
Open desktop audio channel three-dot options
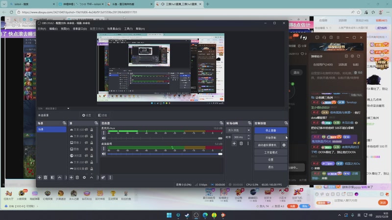[x=104, y=149]
